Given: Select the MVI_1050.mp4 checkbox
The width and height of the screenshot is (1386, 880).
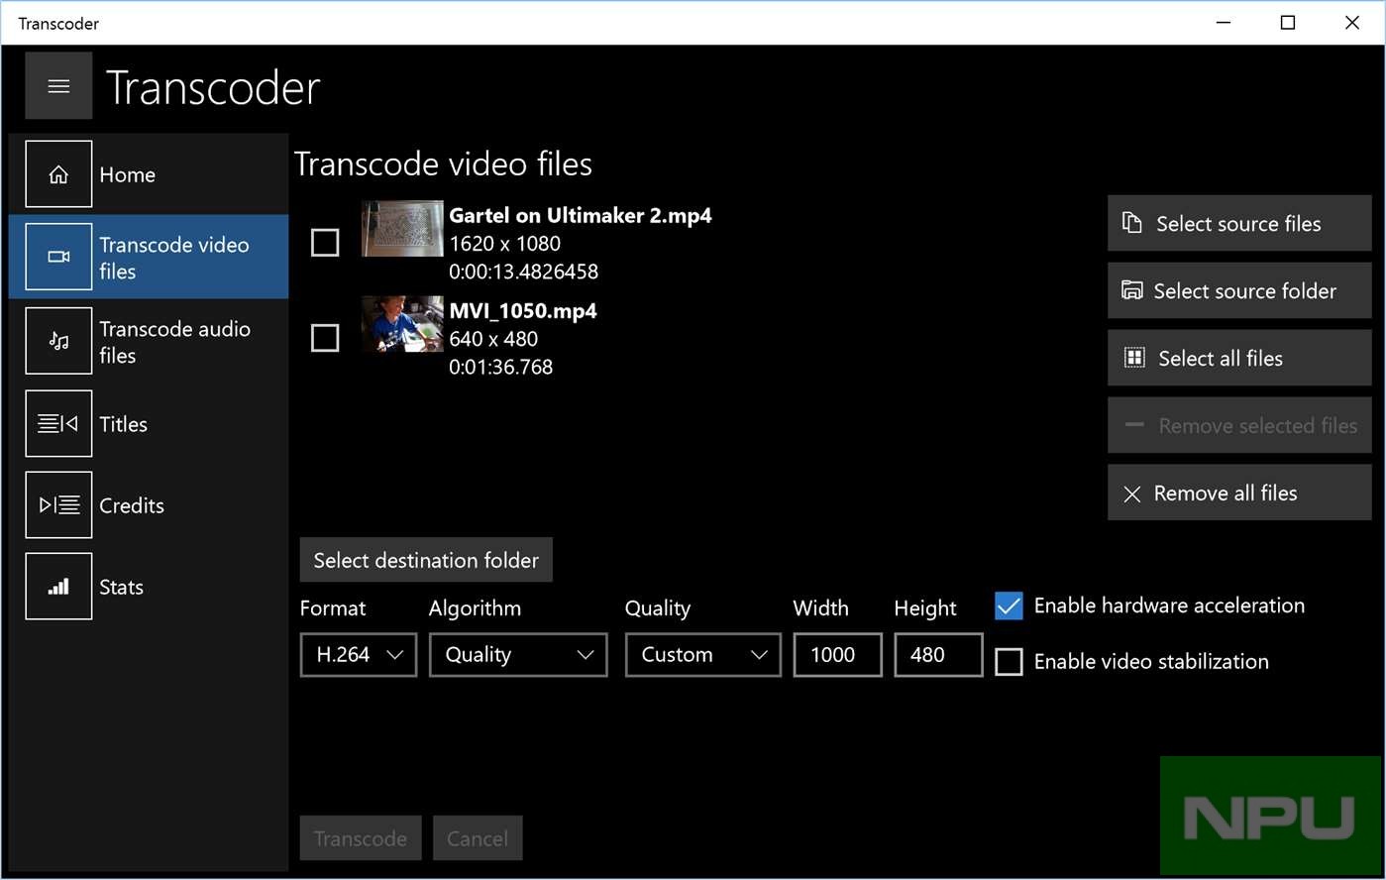Looking at the screenshot, I should click(x=325, y=337).
